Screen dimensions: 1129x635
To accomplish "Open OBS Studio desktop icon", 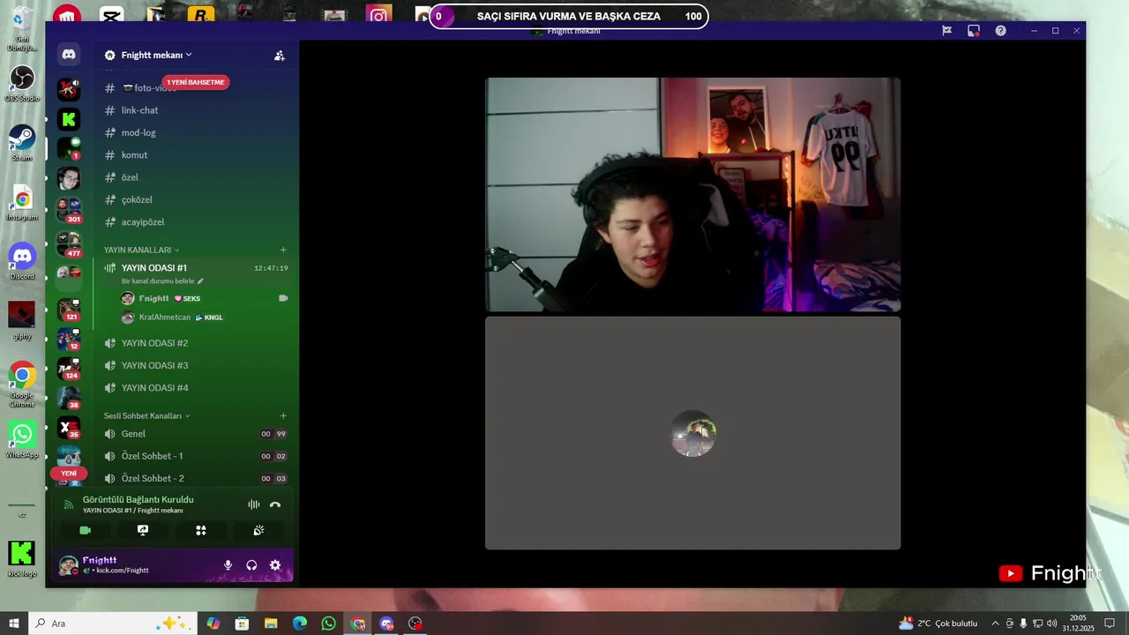I will pos(22,84).
